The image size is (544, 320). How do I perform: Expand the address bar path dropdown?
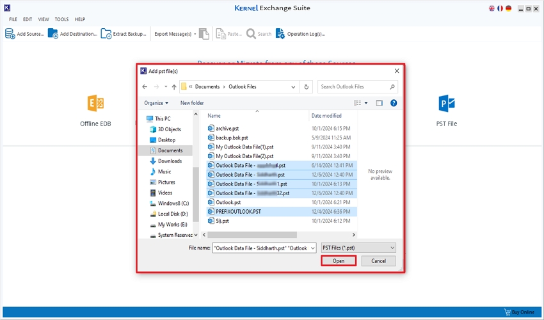(x=293, y=87)
